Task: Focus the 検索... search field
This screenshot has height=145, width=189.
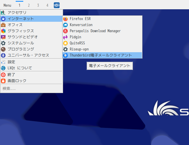Action: pyautogui.click(x=31, y=89)
